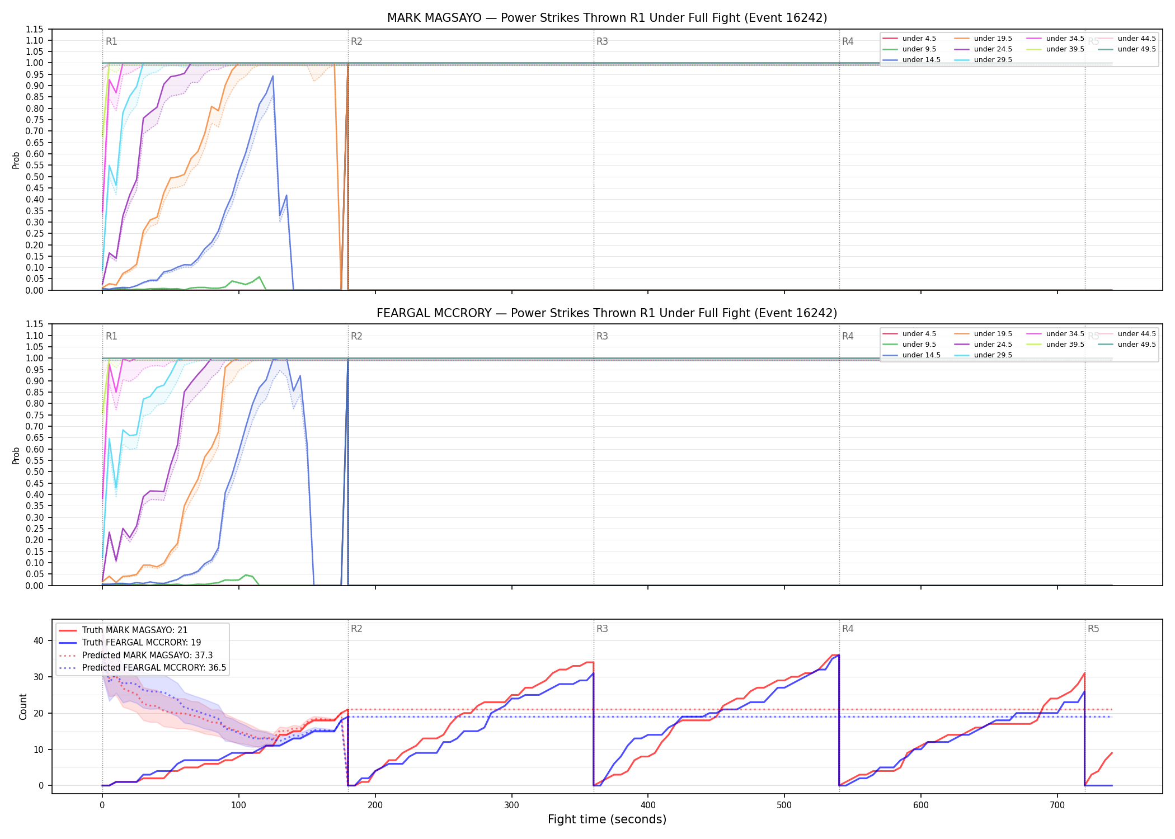Click the 40 tick on Count axis
1175x839 pixels.
pos(38,641)
